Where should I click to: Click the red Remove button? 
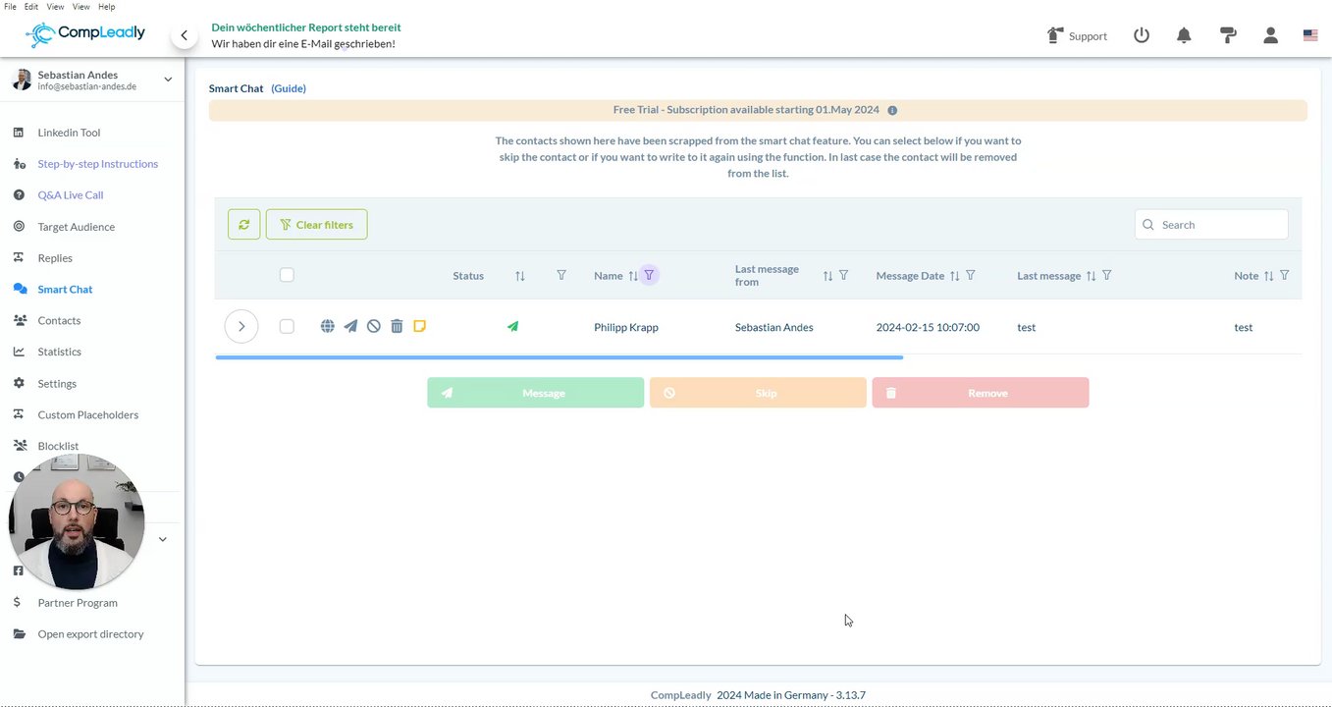(x=981, y=393)
